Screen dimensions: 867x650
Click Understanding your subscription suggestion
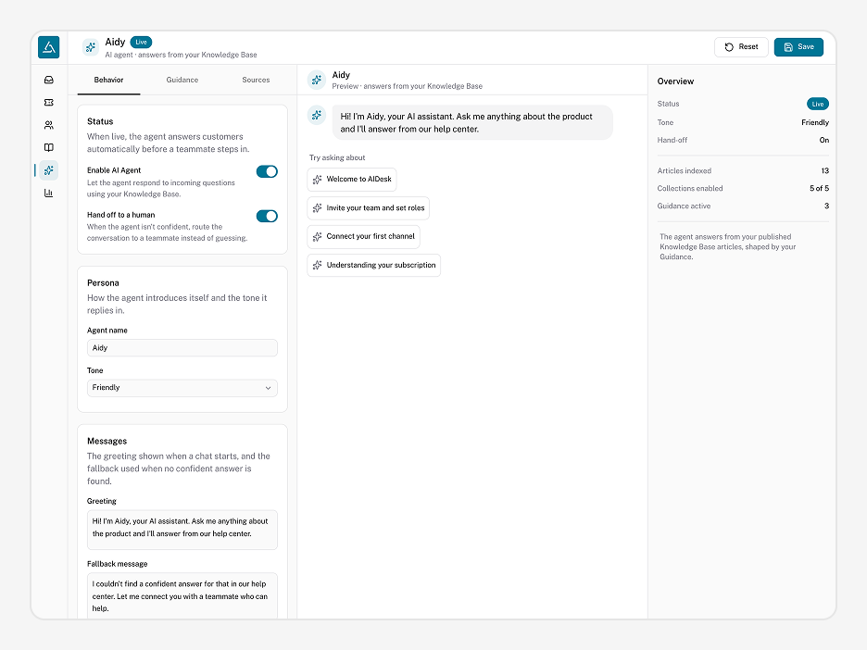374,266
